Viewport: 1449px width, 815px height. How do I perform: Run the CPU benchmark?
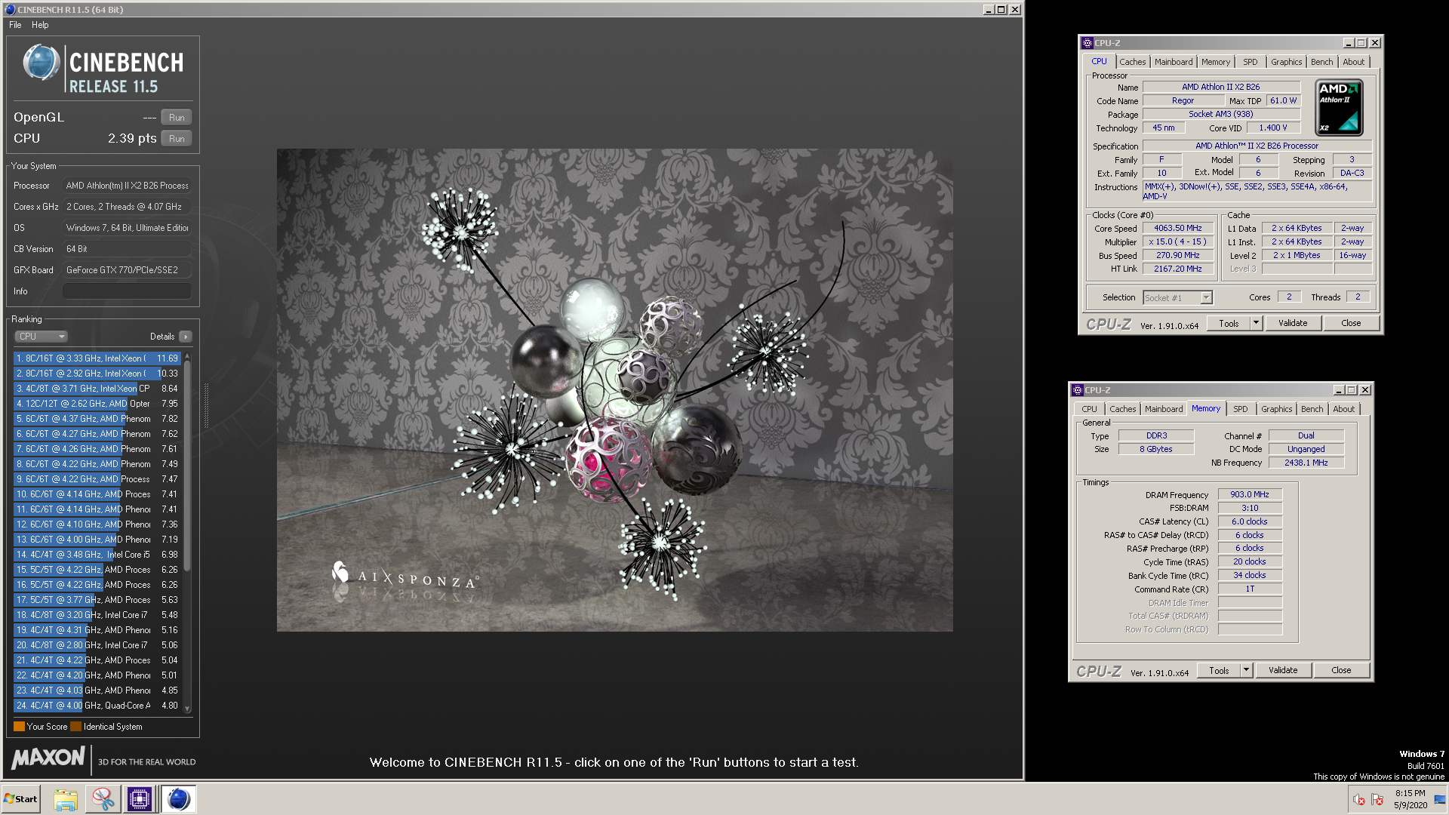pyautogui.click(x=177, y=139)
